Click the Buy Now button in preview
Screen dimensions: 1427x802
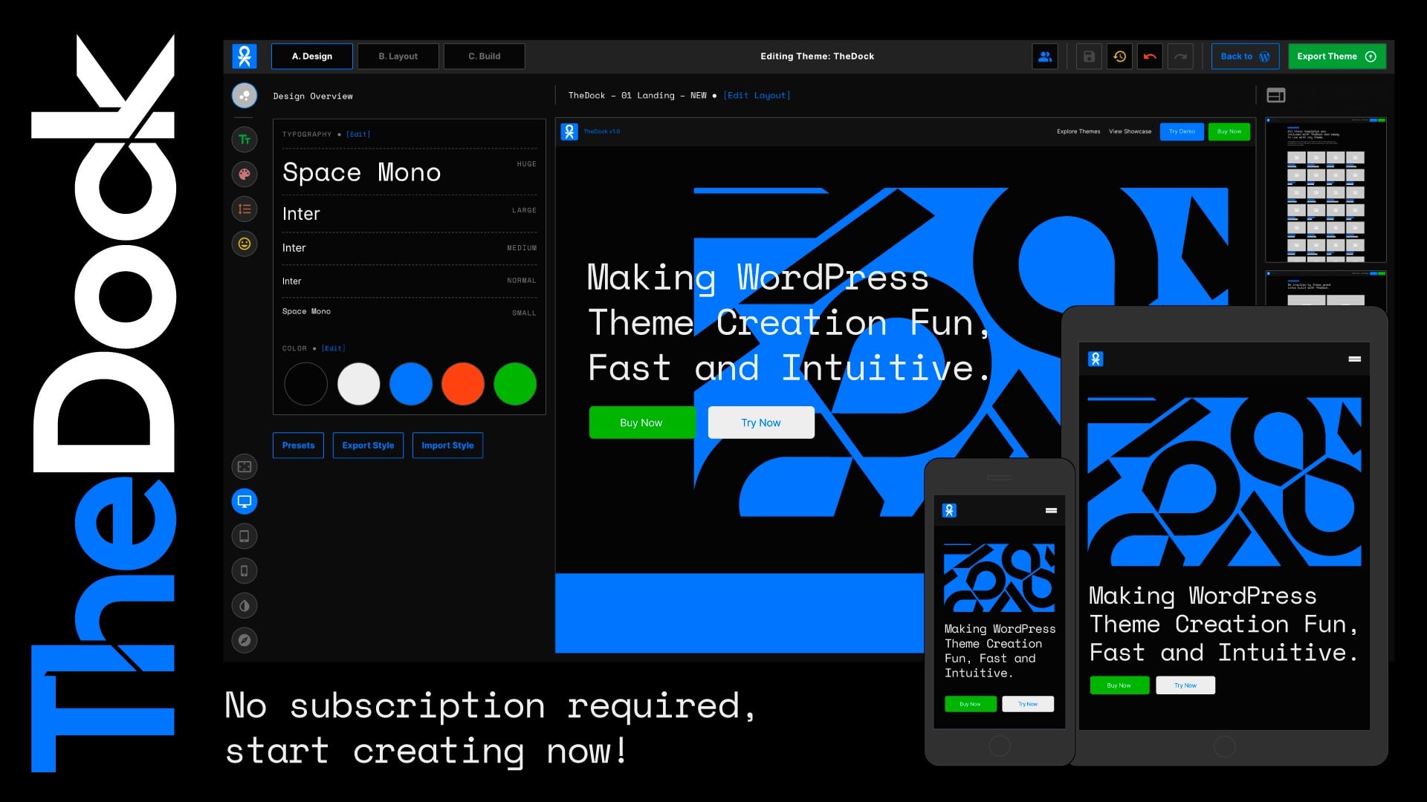pos(641,422)
